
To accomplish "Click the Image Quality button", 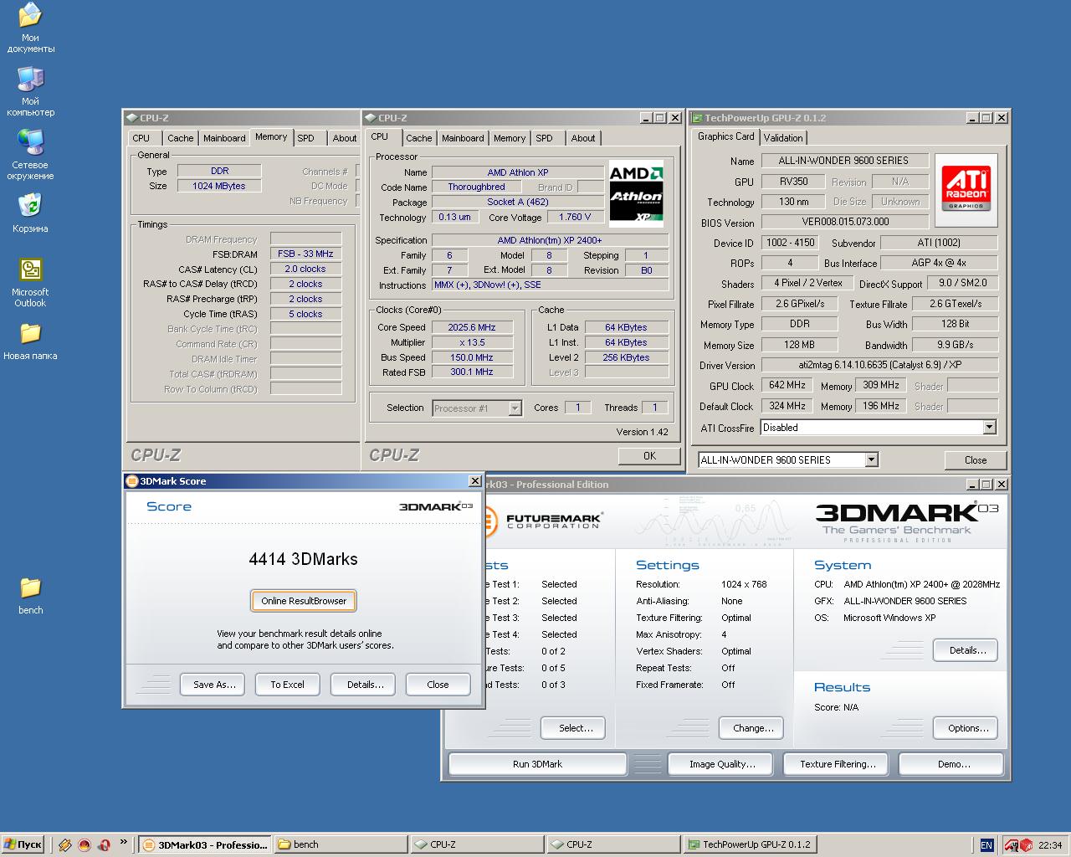I will 722,764.
